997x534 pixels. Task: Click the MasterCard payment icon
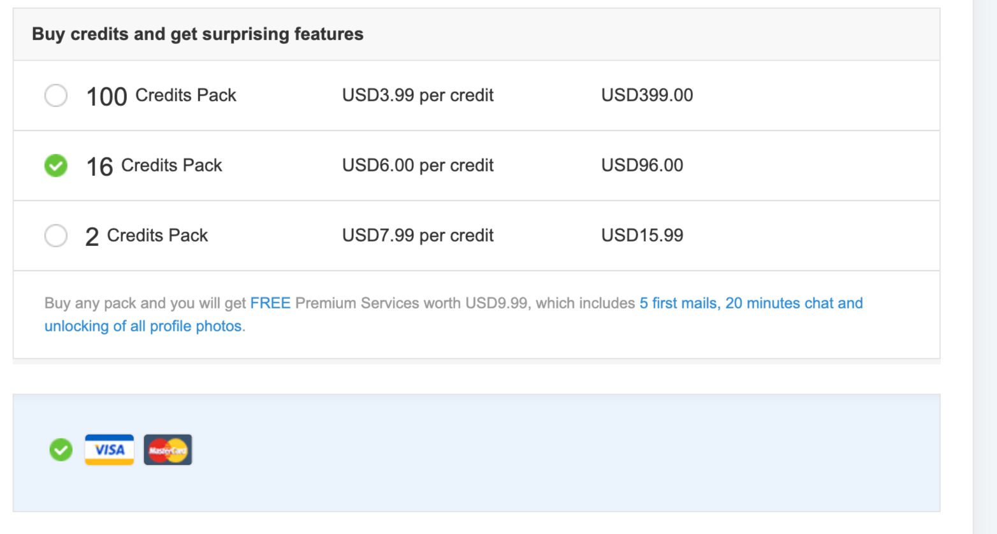pos(167,449)
